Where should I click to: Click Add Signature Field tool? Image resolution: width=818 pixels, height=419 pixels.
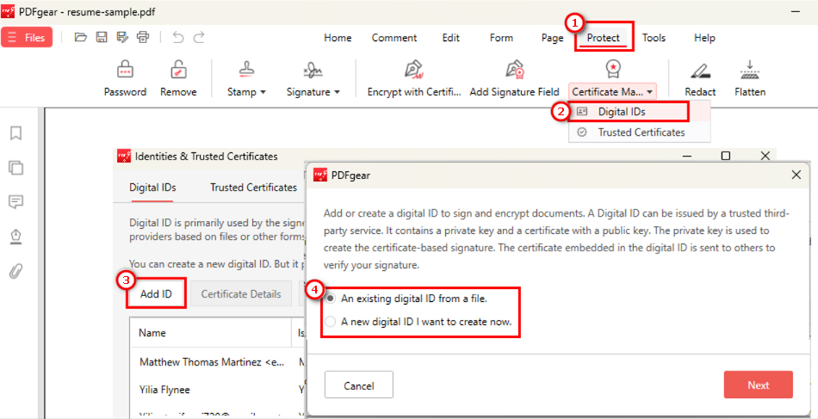click(514, 78)
